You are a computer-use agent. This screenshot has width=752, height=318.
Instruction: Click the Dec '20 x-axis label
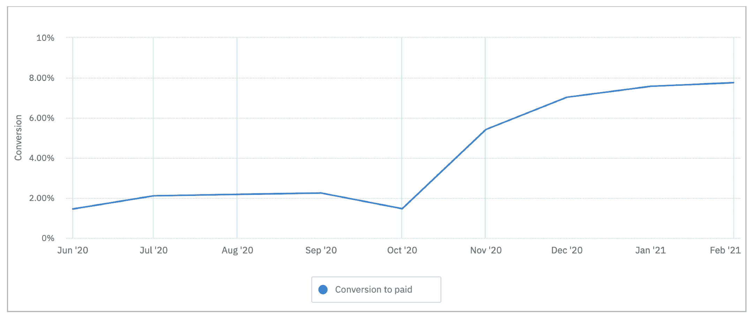[567, 250]
